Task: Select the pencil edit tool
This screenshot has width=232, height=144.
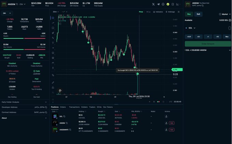Action: click(x=53, y=83)
